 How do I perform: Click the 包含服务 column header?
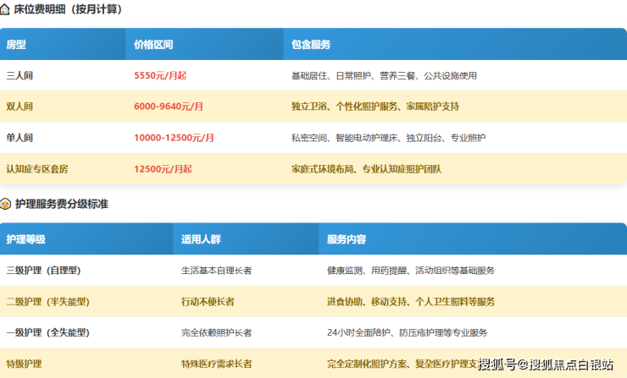[x=310, y=44]
